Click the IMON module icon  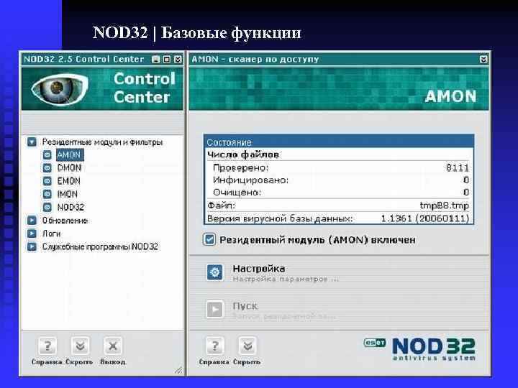(47, 194)
